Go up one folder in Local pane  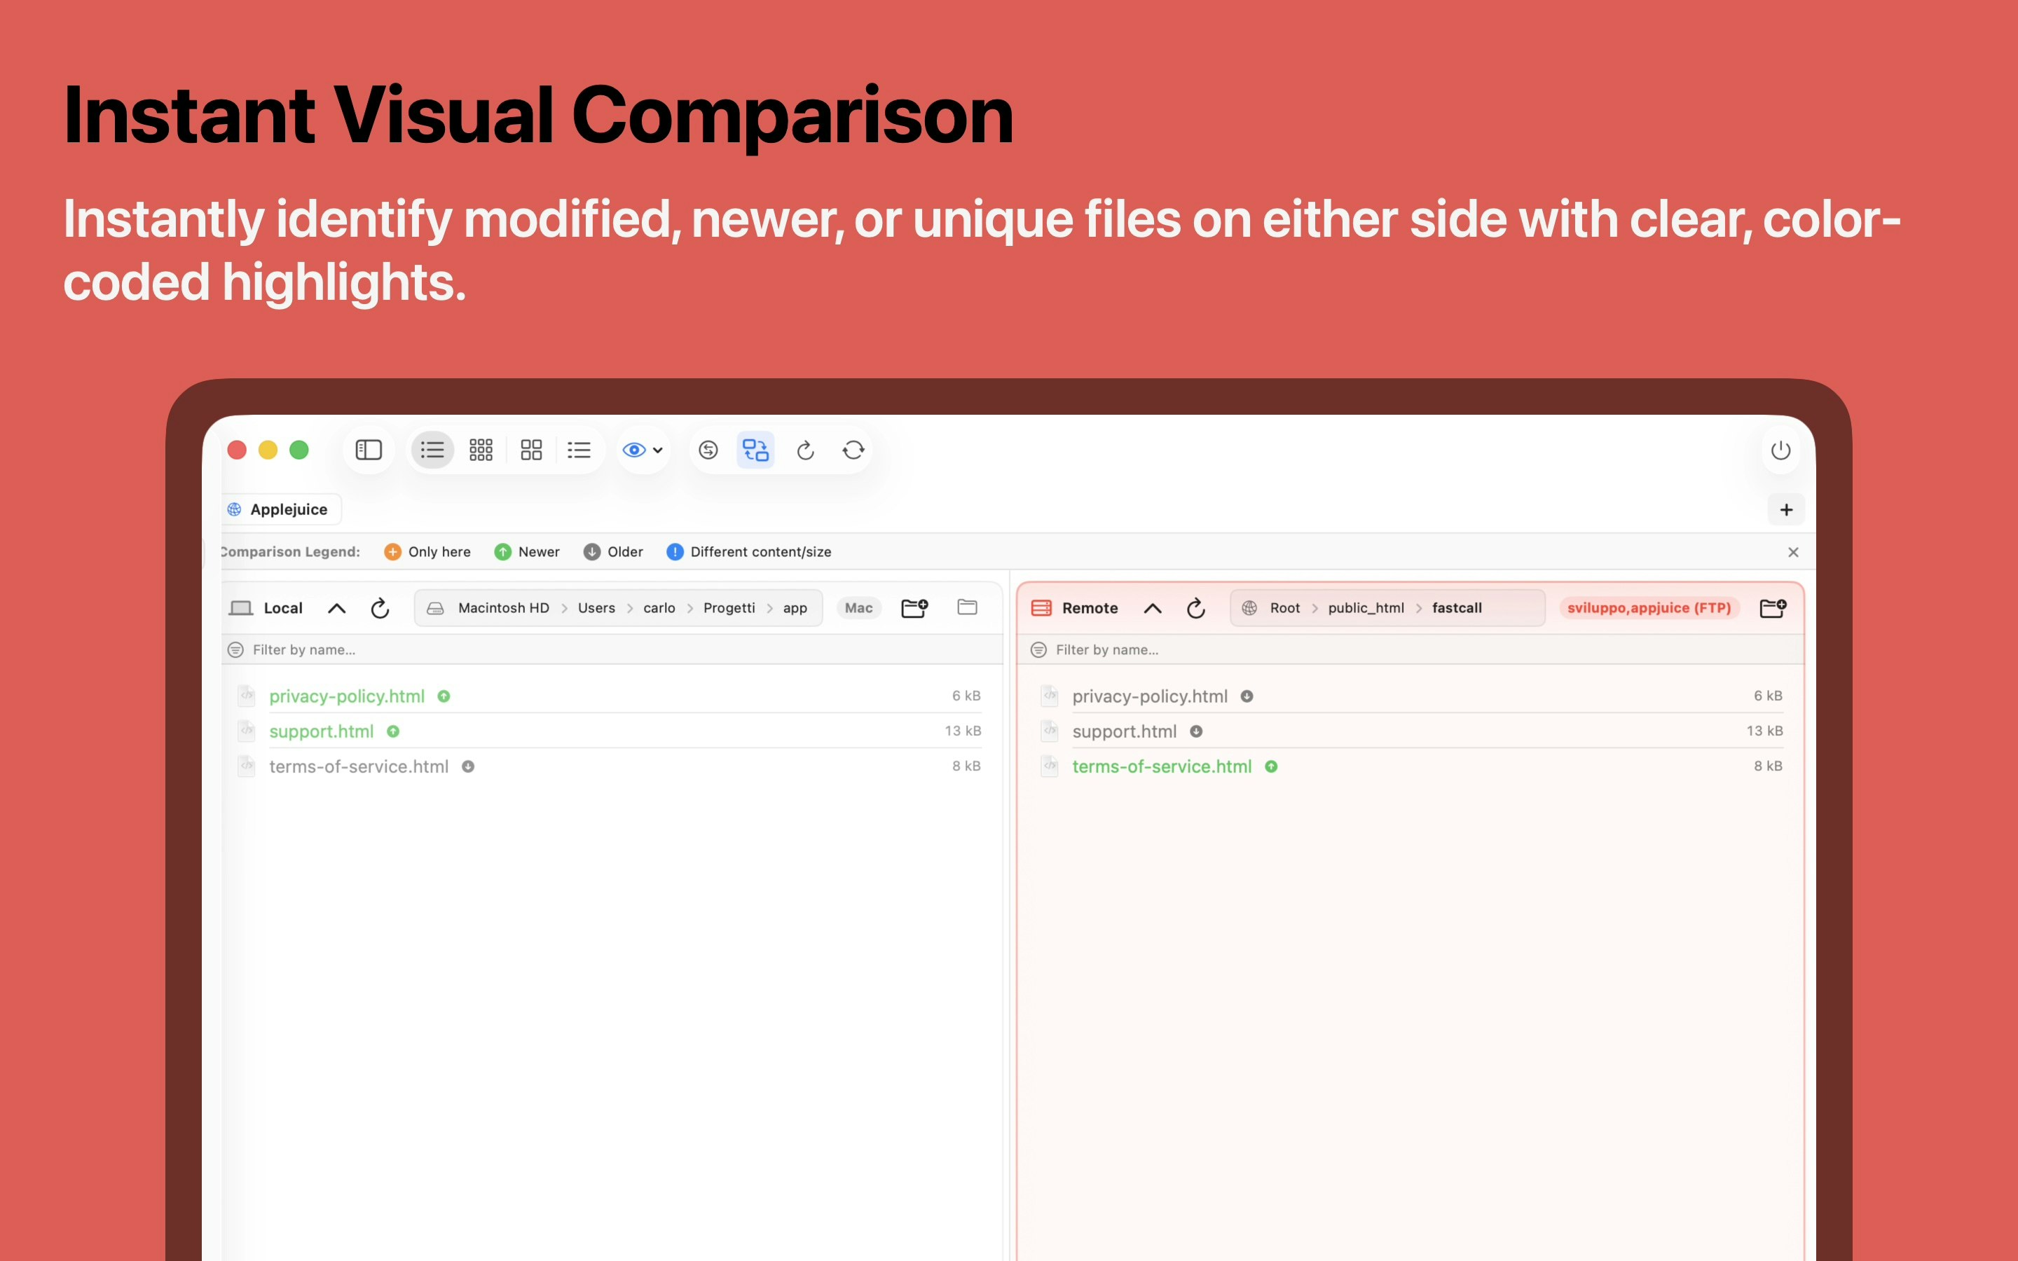tap(337, 608)
